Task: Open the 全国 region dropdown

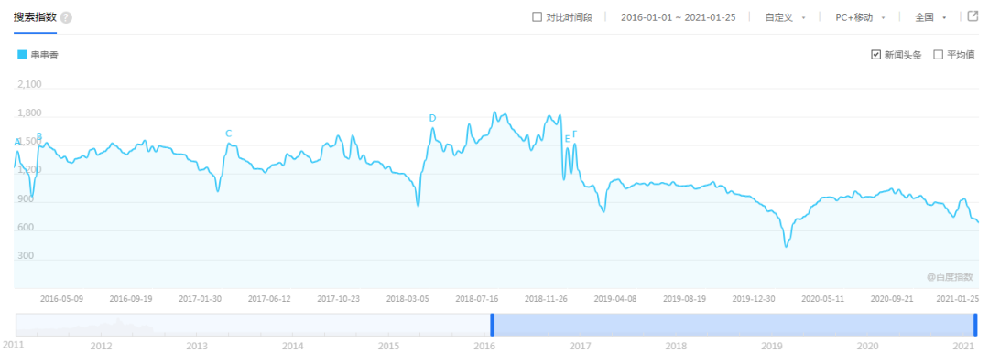Action: coord(930,17)
